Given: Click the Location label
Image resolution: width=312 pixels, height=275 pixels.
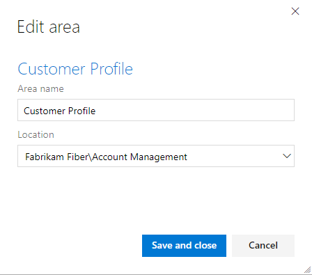Looking at the screenshot, I should click(x=36, y=134).
